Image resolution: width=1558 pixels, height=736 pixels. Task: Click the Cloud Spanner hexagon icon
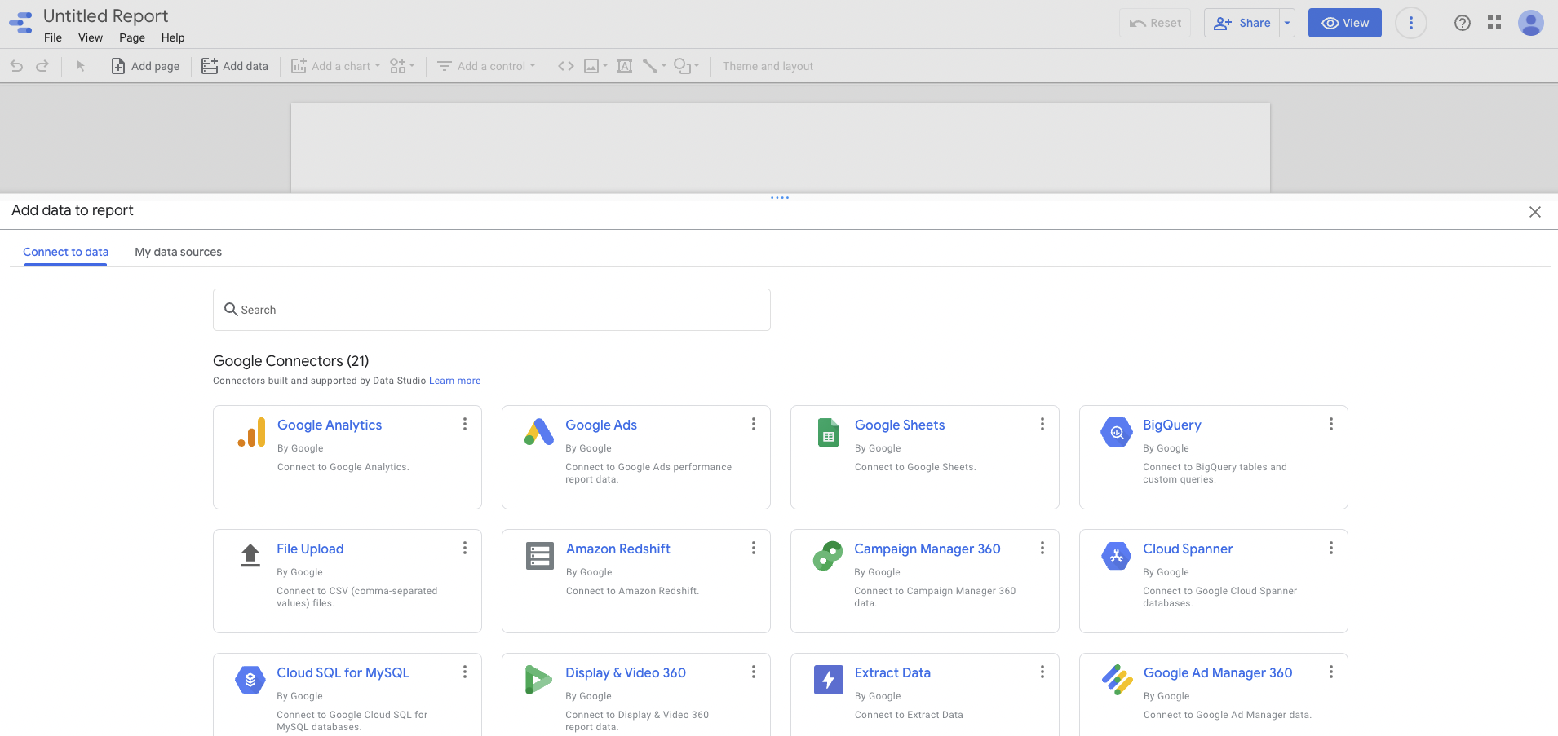click(x=1117, y=556)
